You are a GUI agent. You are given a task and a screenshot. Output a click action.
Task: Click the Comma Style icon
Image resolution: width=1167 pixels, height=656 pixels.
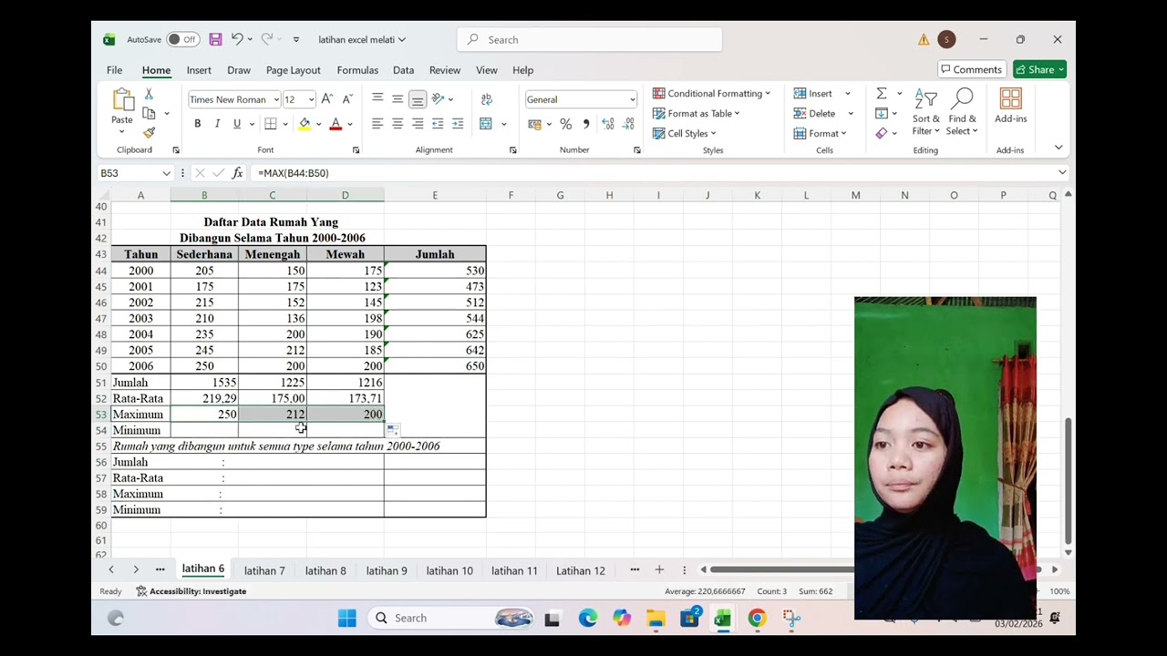[x=586, y=124]
